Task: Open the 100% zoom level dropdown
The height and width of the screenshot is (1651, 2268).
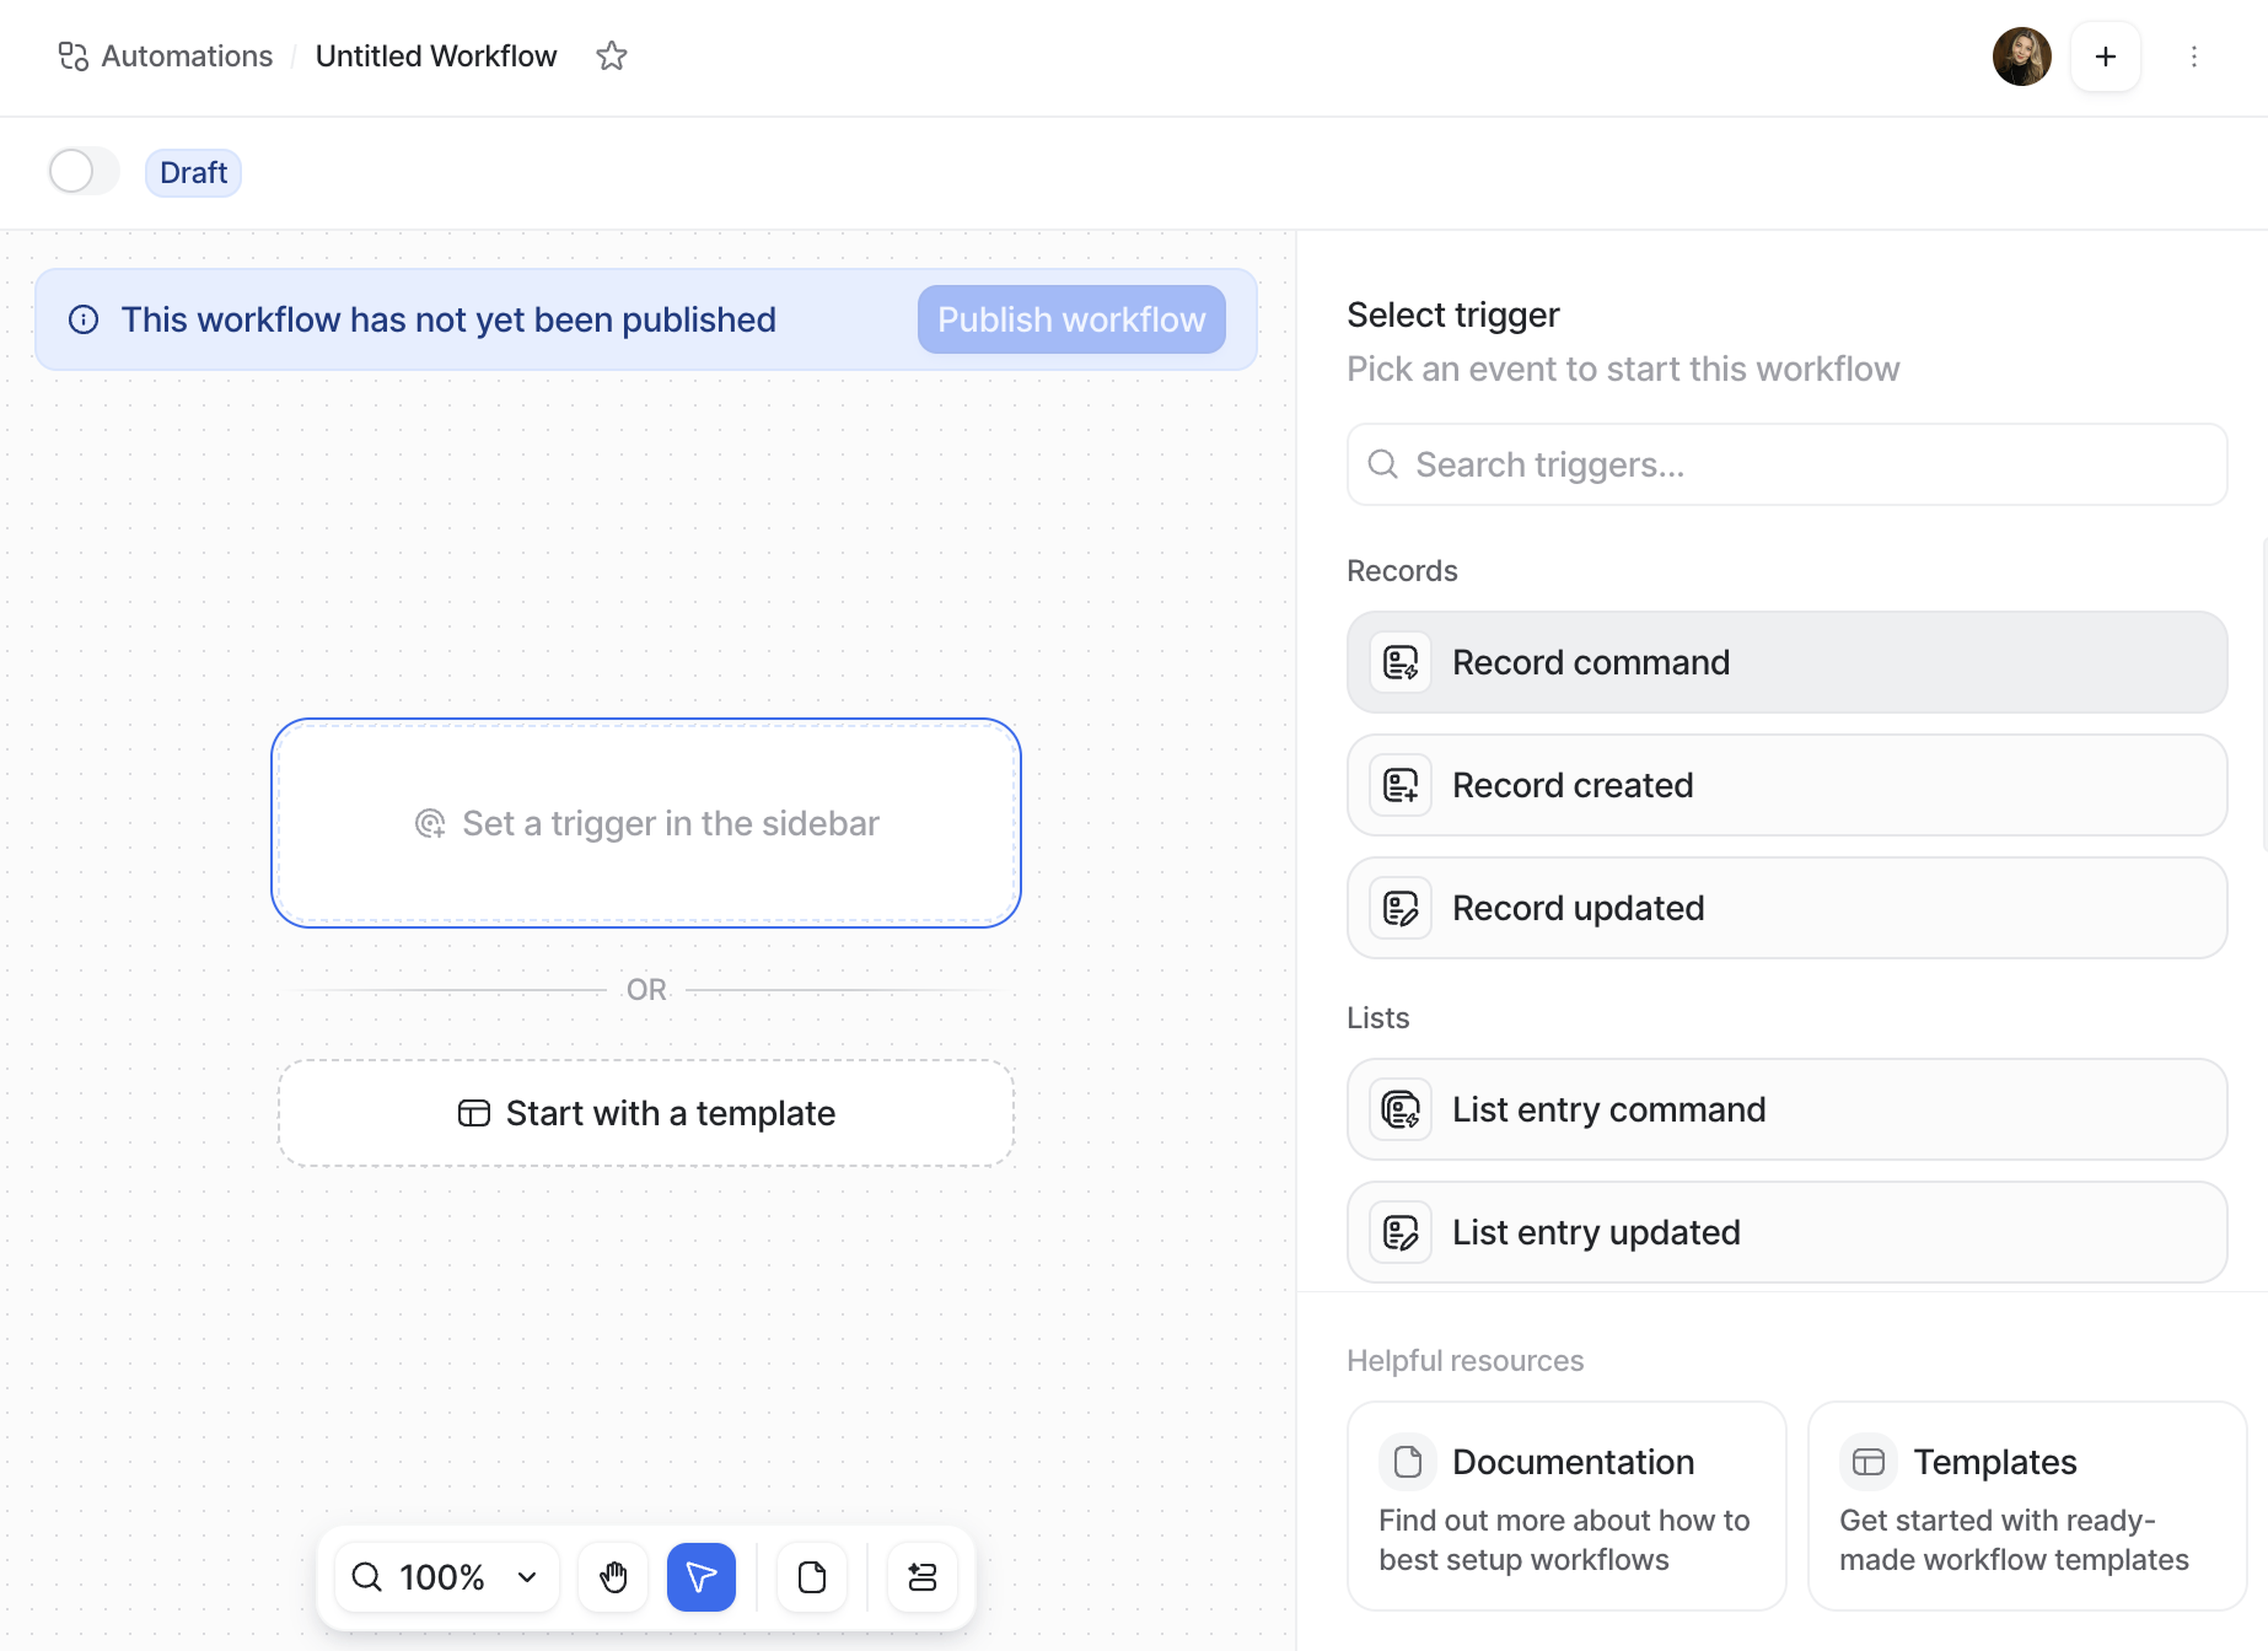Action: coord(446,1577)
